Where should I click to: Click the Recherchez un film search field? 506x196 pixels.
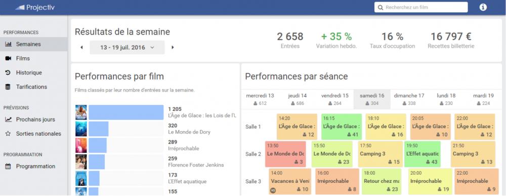point(421,7)
